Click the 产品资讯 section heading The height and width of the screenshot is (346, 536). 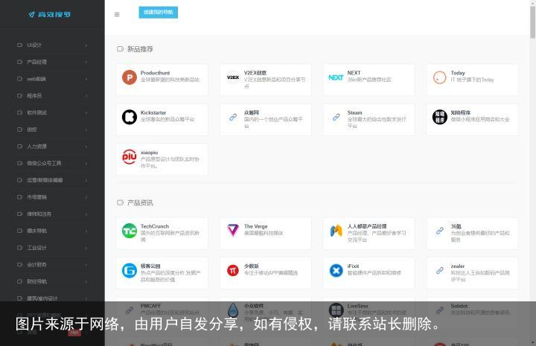(140, 203)
